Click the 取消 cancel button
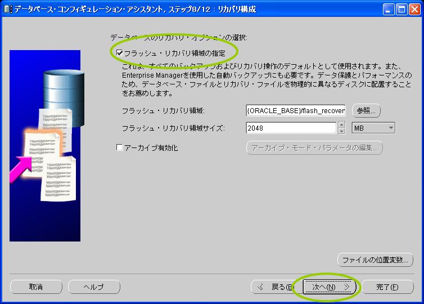 (36, 287)
